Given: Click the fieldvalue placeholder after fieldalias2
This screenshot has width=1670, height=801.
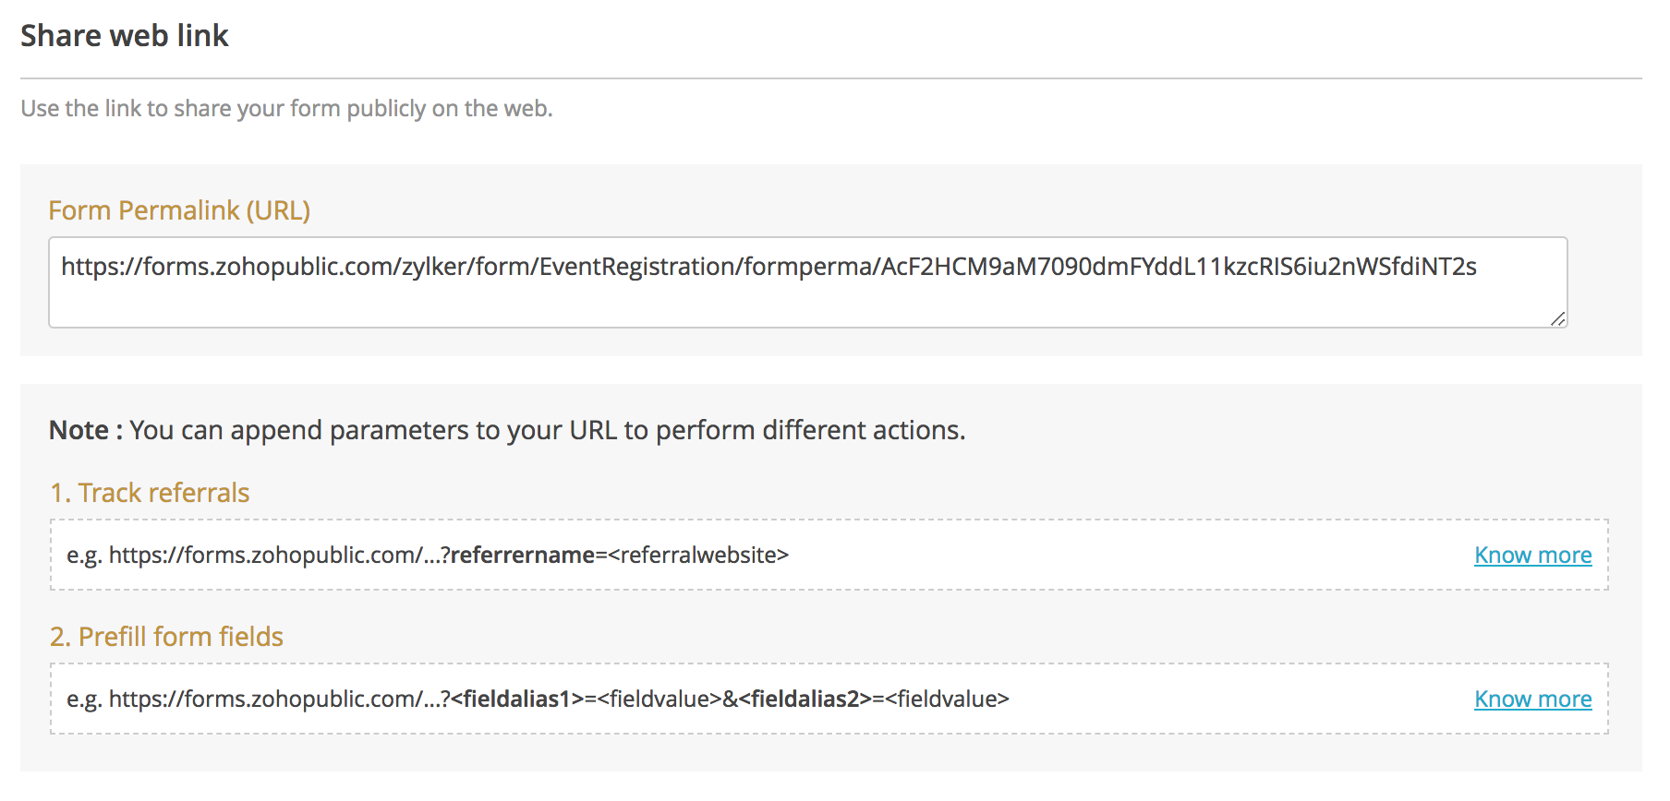Looking at the screenshot, I should (x=947, y=699).
